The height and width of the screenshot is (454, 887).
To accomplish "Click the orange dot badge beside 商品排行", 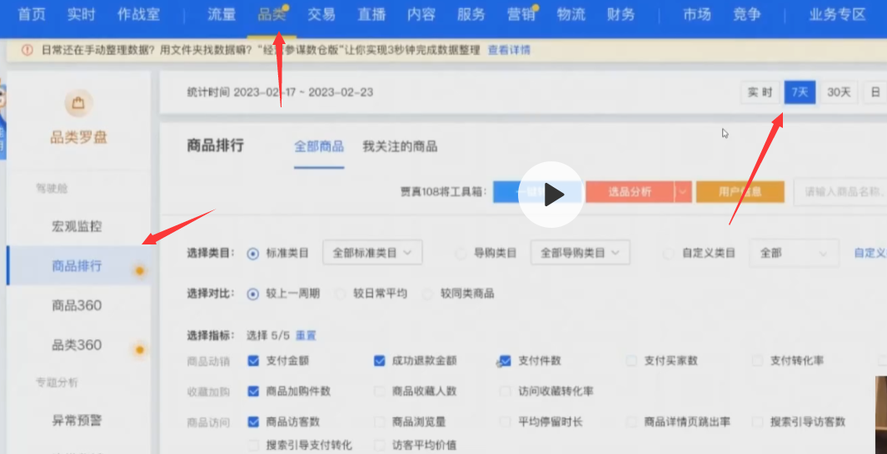I will [139, 270].
